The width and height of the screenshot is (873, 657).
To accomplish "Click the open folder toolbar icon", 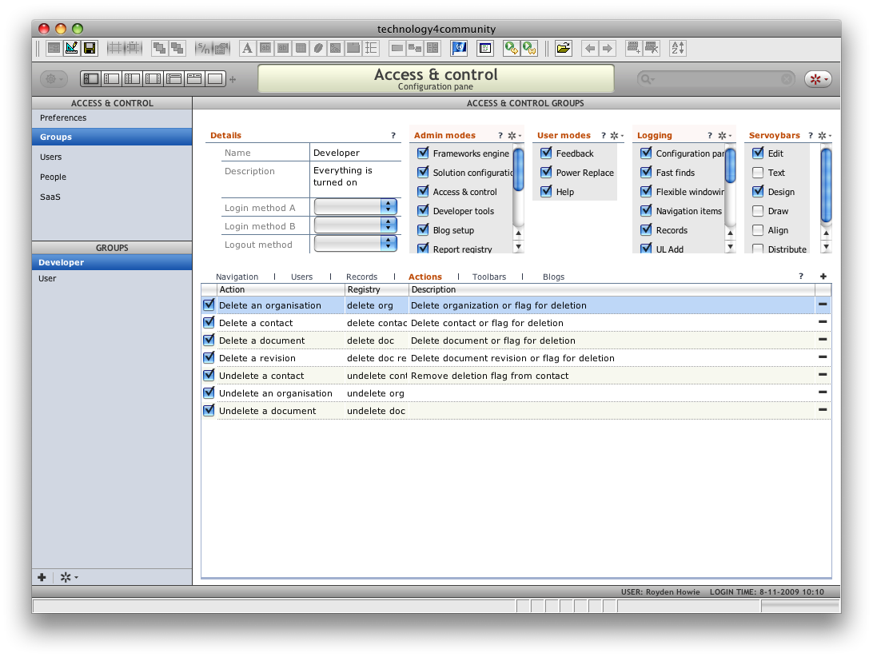I will coord(564,48).
